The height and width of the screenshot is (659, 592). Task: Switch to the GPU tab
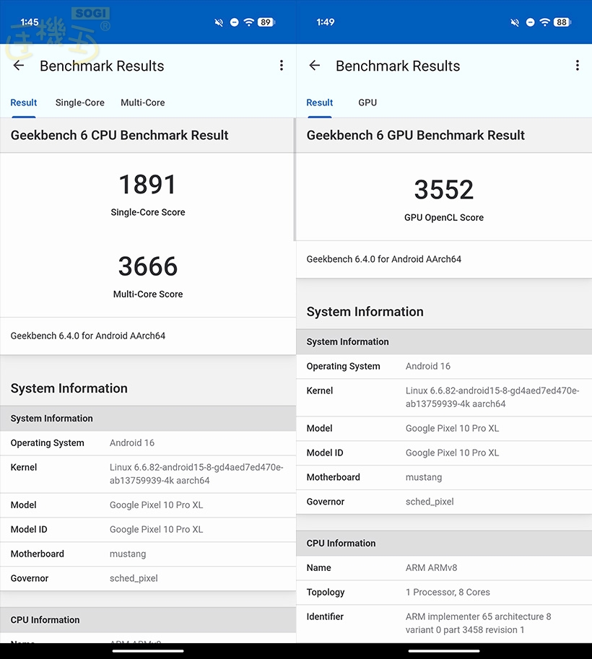367,103
